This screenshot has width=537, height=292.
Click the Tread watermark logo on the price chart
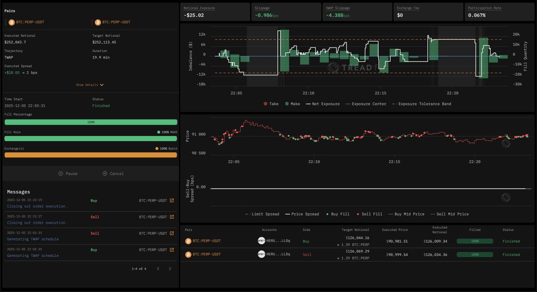pyautogui.click(x=506, y=143)
